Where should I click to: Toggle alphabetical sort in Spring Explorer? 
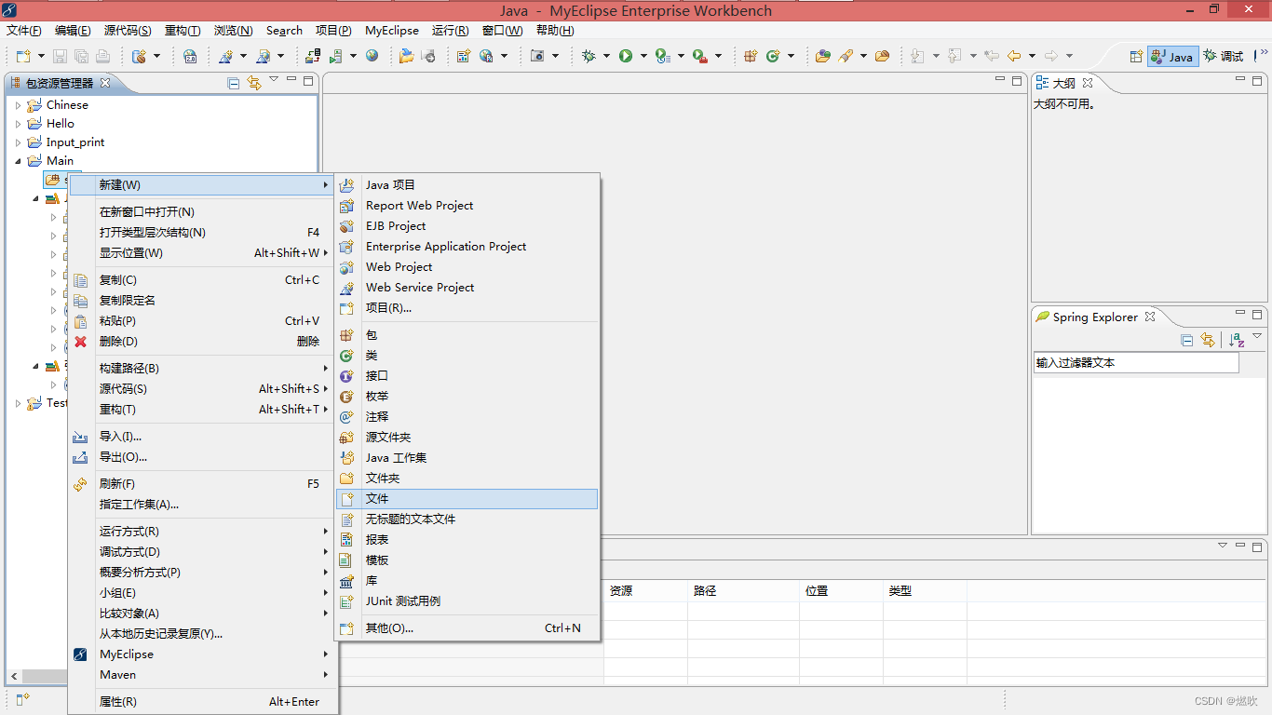click(1237, 341)
